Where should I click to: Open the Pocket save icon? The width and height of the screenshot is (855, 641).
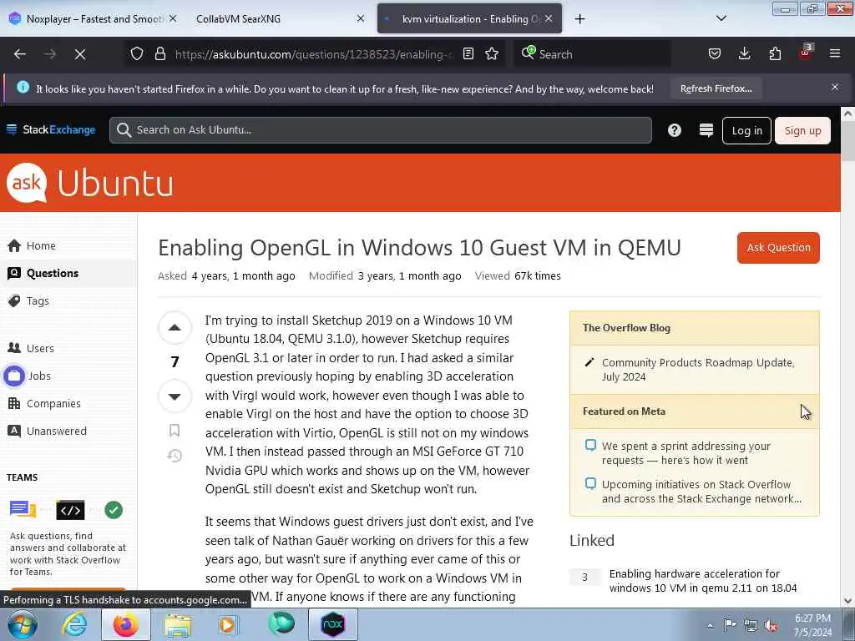pos(715,54)
